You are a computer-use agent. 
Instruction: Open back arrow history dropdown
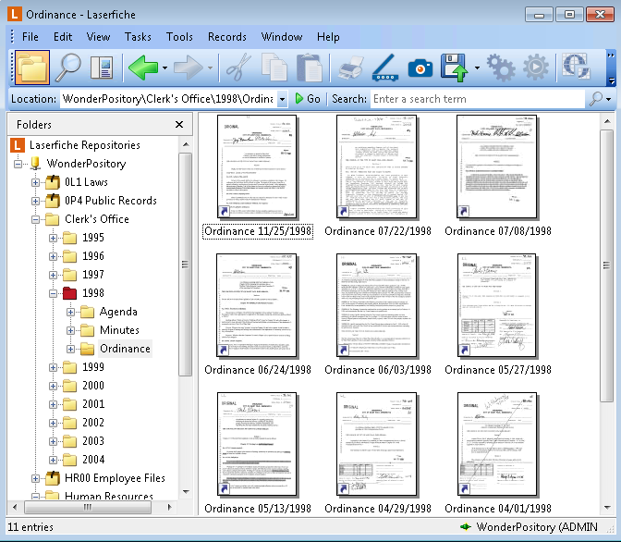click(x=164, y=68)
